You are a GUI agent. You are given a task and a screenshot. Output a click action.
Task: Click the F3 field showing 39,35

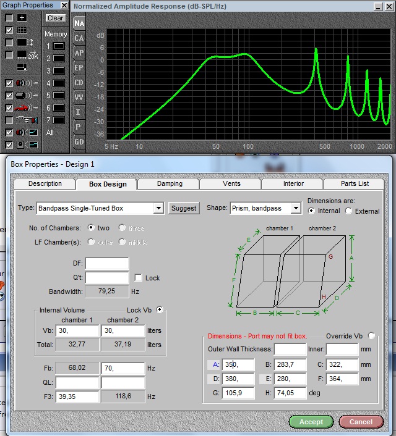[77, 396]
